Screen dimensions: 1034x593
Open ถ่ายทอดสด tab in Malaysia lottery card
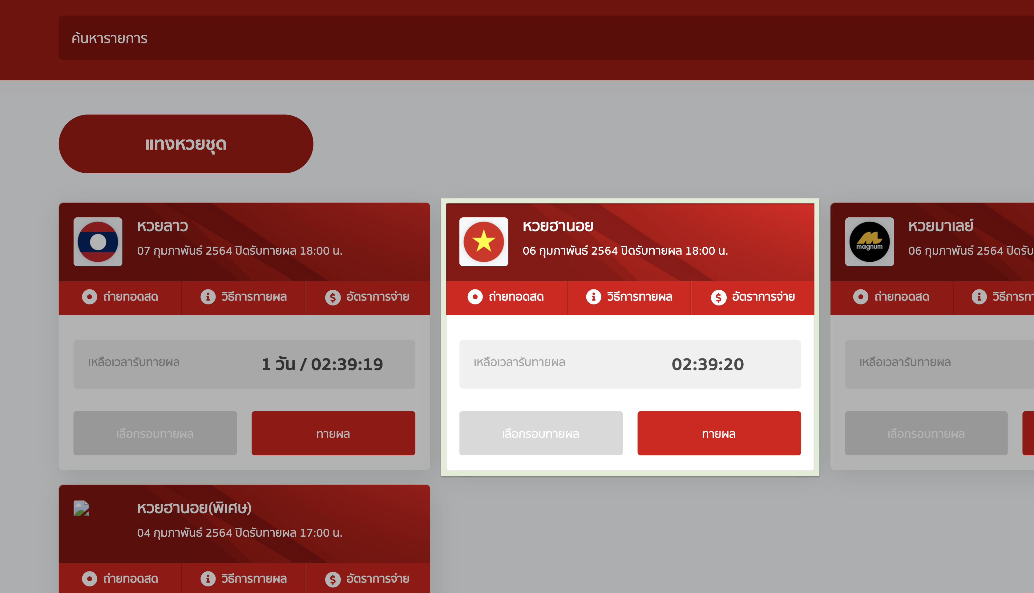click(891, 297)
